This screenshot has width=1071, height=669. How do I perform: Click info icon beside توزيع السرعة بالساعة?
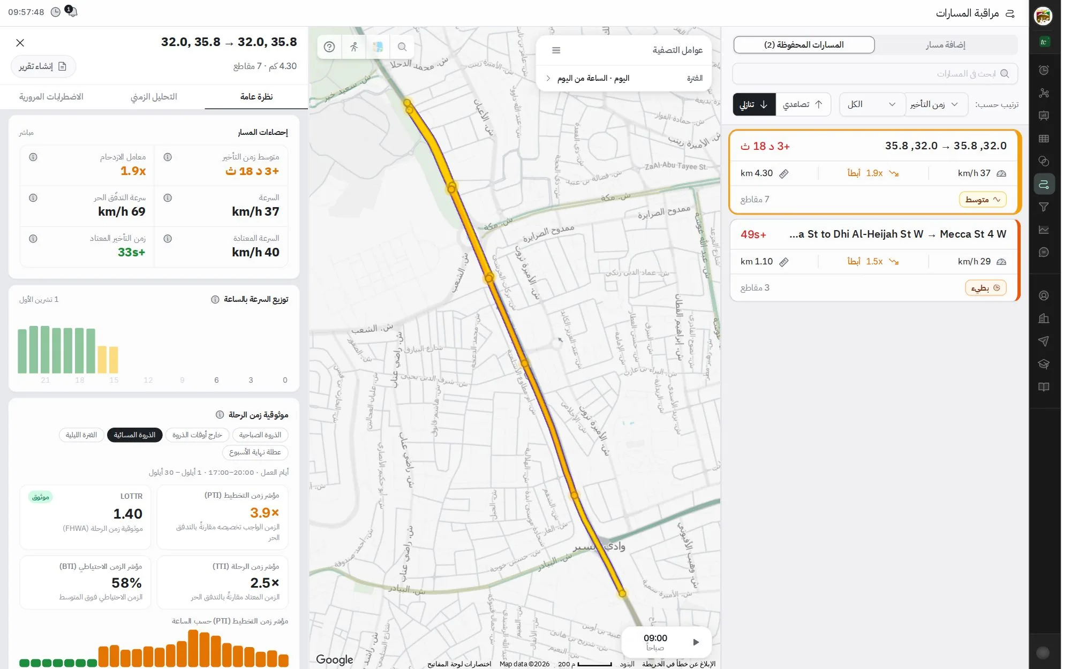(x=215, y=299)
